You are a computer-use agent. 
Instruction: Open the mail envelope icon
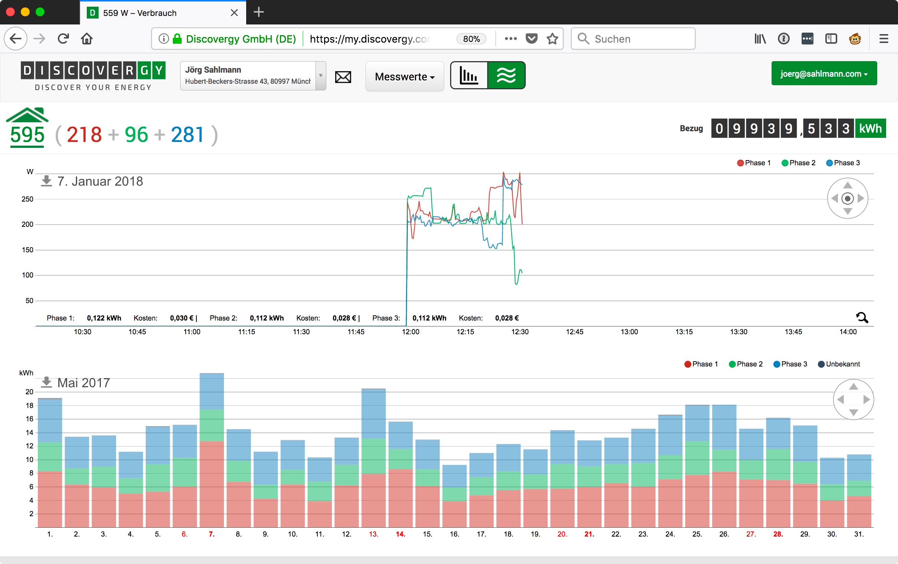[343, 77]
